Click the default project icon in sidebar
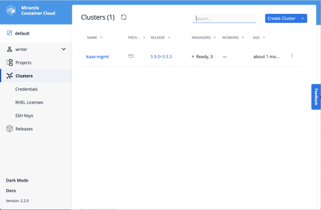 tap(10, 33)
